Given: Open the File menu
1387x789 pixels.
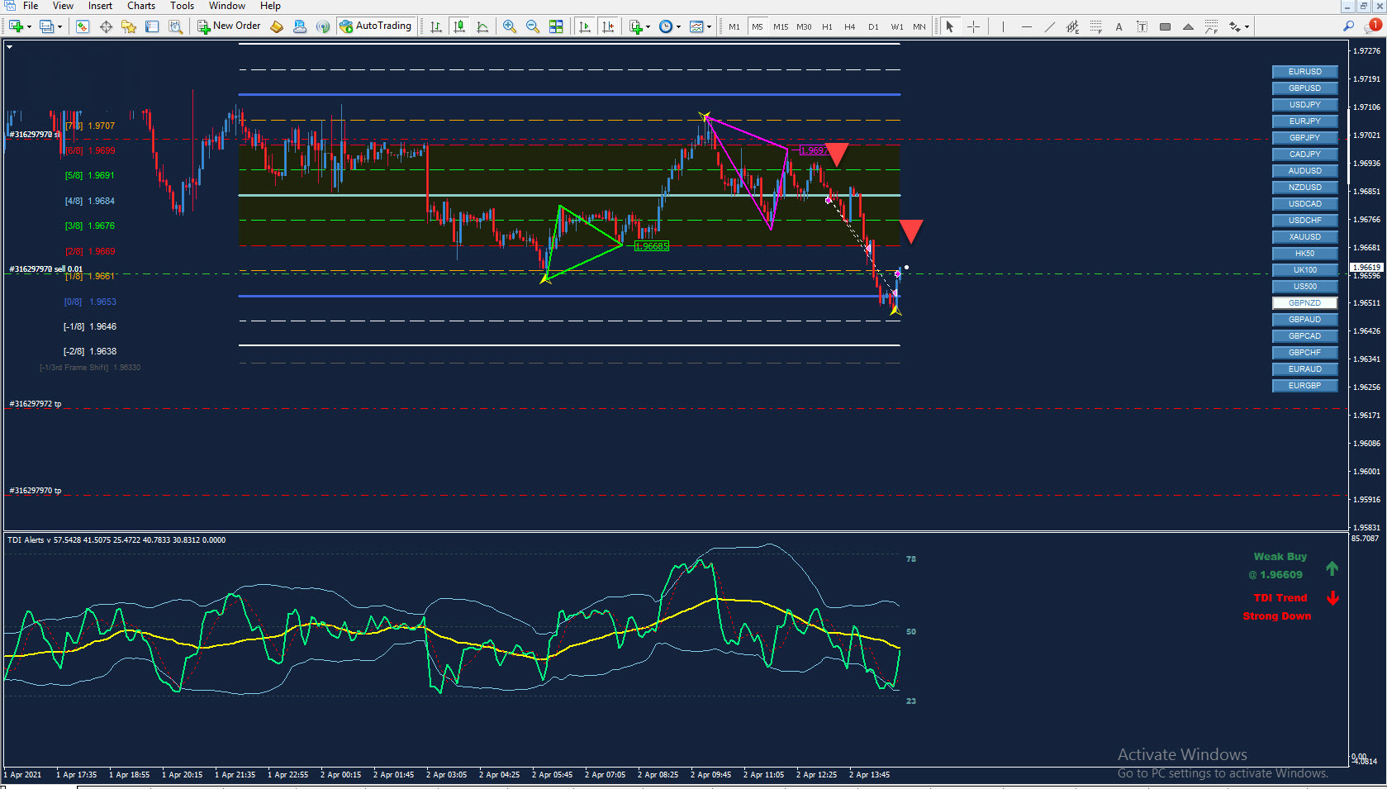Looking at the screenshot, I should (x=31, y=6).
